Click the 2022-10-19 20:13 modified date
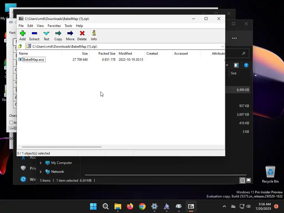The image size is (284, 213). click(131, 60)
